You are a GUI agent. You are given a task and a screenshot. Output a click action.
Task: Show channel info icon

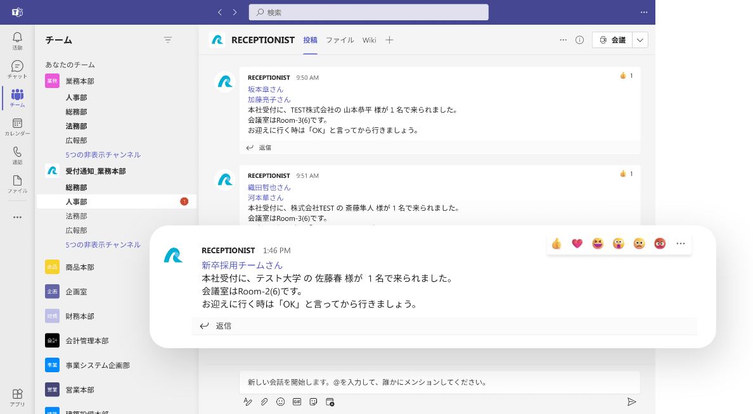coord(579,40)
